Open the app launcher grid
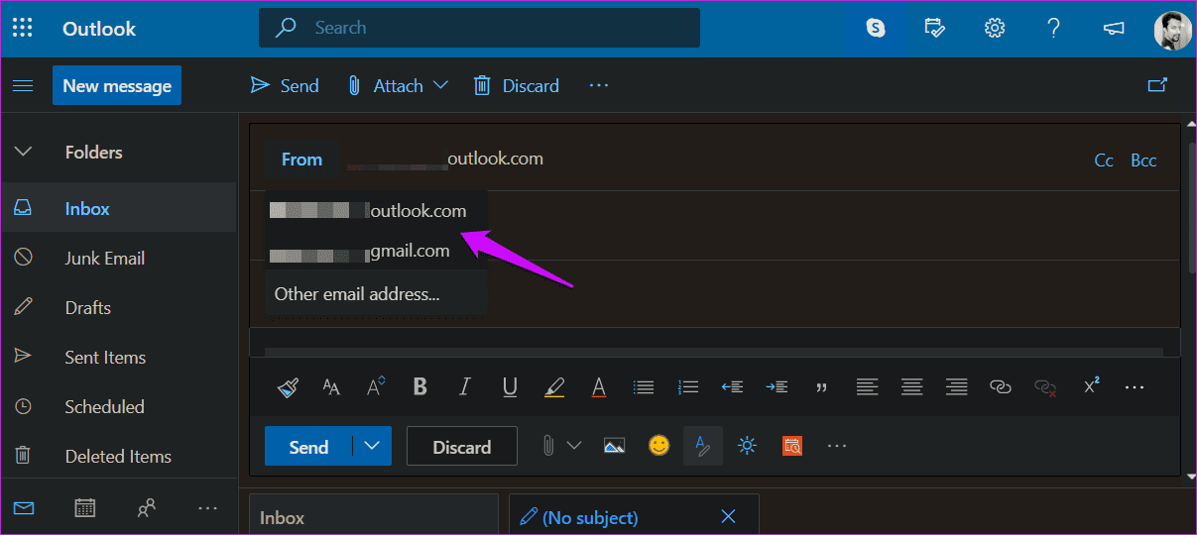The image size is (1197, 535). click(23, 28)
